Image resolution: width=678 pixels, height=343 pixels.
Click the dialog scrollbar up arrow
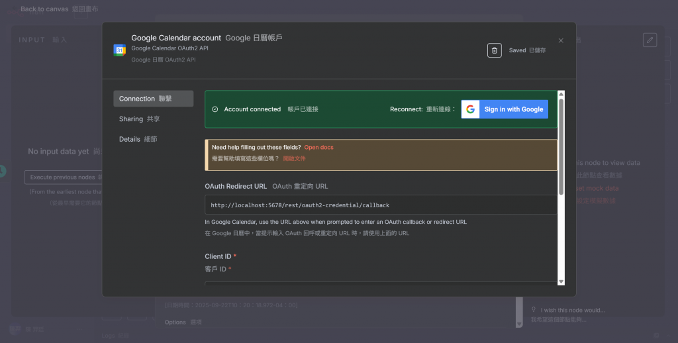click(561, 94)
